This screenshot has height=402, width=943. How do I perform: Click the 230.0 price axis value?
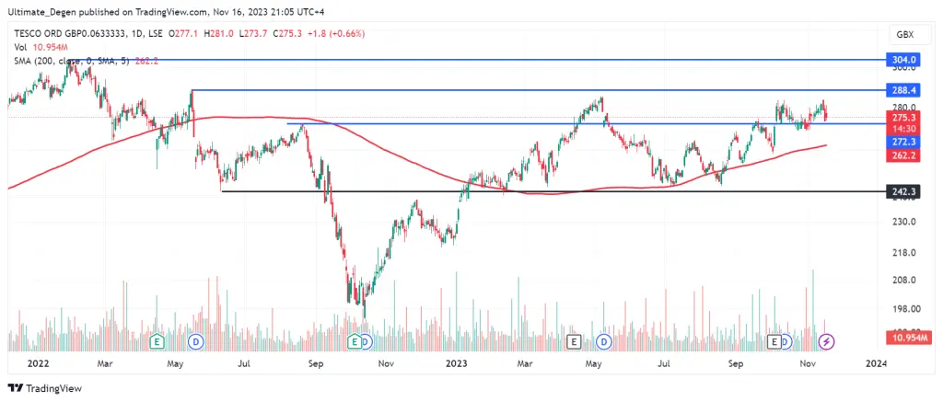point(904,221)
